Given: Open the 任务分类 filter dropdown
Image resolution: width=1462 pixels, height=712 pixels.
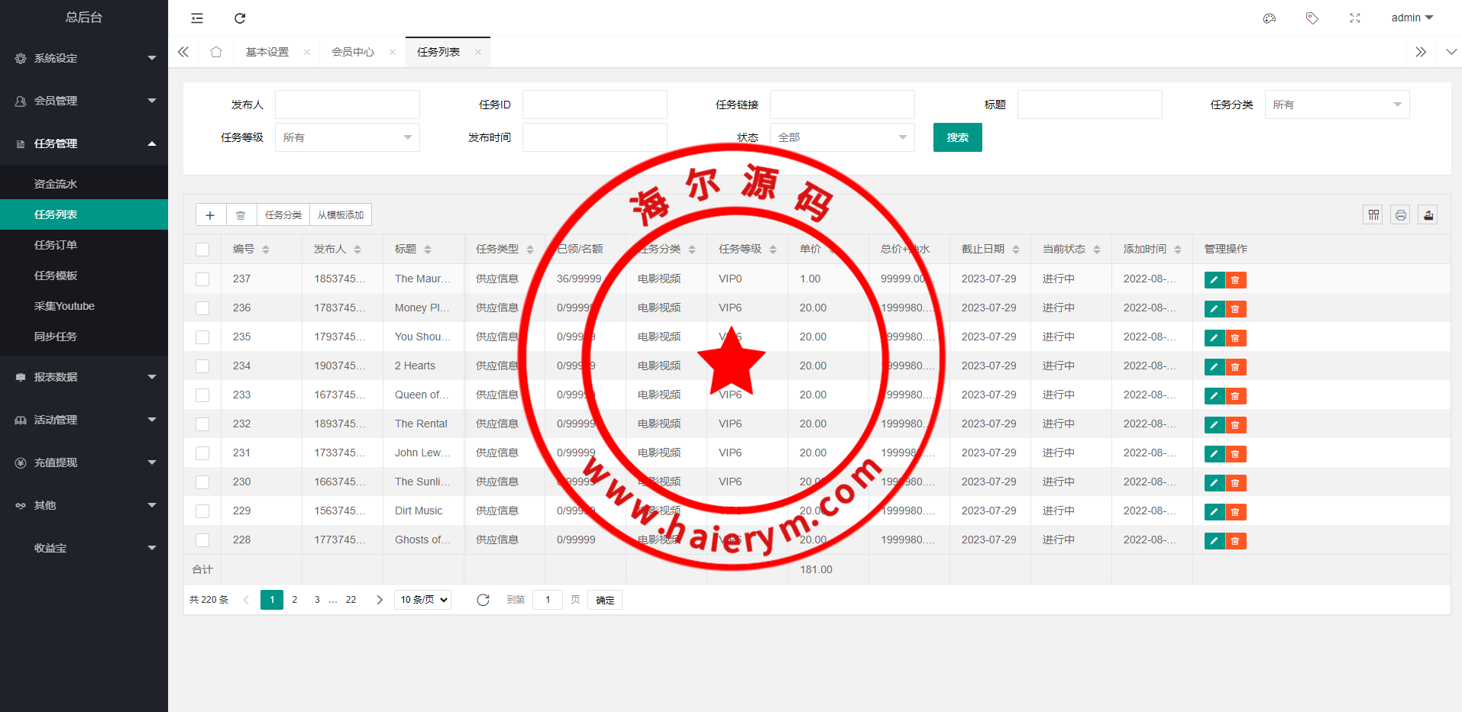Looking at the screenshot, I should [1337, 105].
